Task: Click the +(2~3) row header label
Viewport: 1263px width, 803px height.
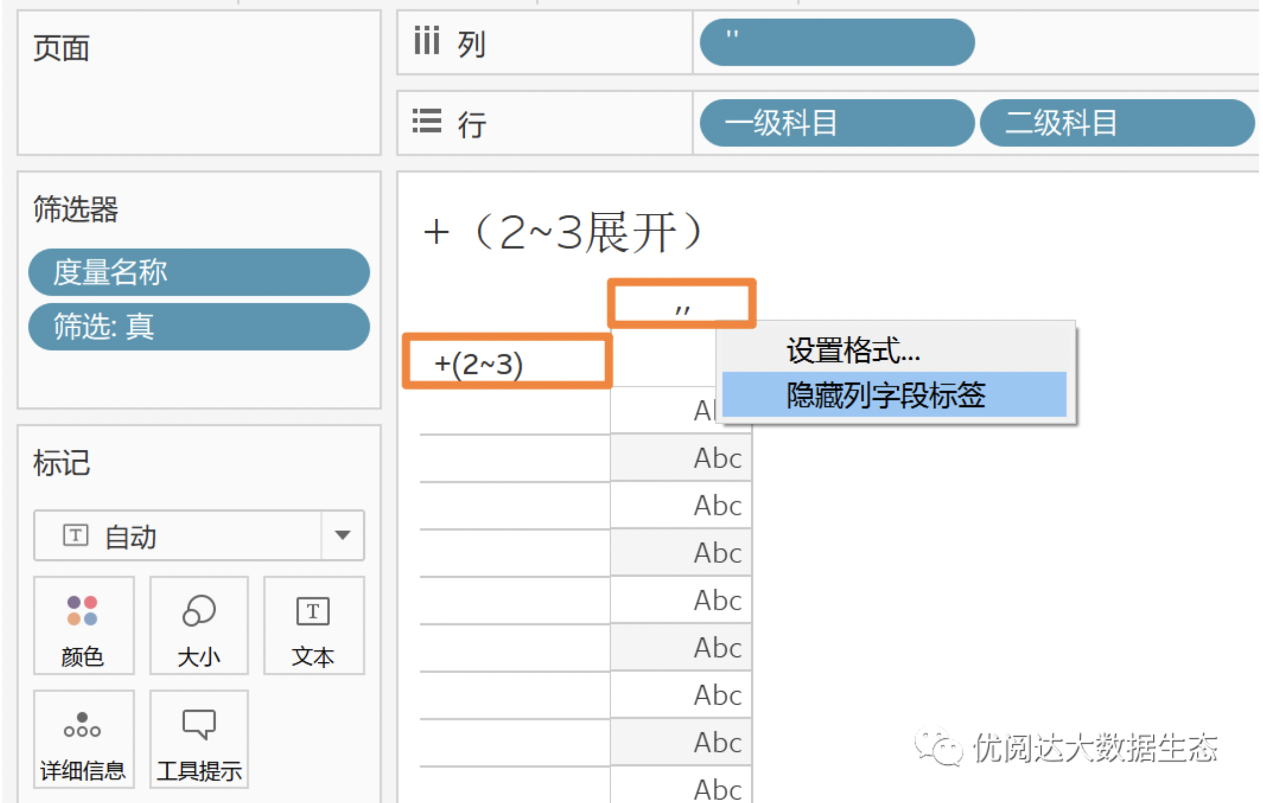Action: pyautogui.click(x=479, y=363)
